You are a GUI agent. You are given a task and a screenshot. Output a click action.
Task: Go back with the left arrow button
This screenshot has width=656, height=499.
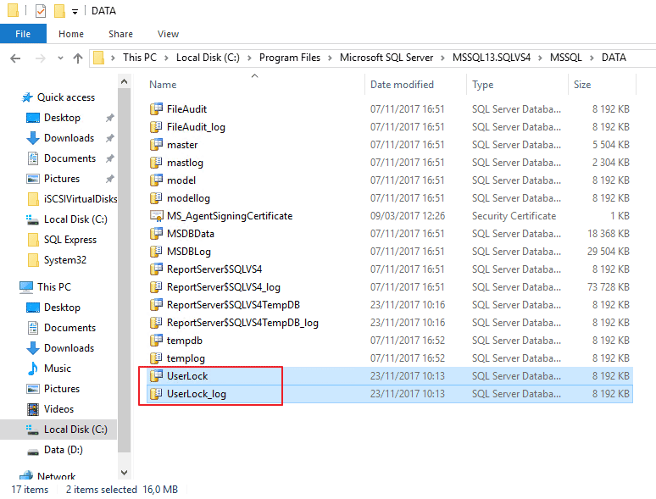[x=15, y=58]
